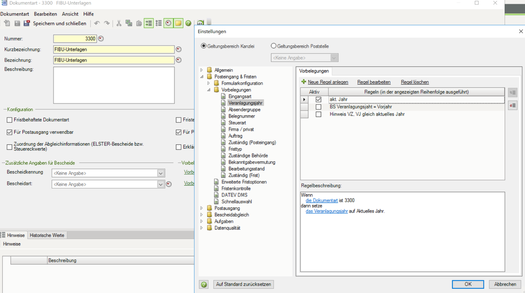This screenshot has width=525, height=293.
Task: Click the copy icon in toolbar
Action: [129, 23]
